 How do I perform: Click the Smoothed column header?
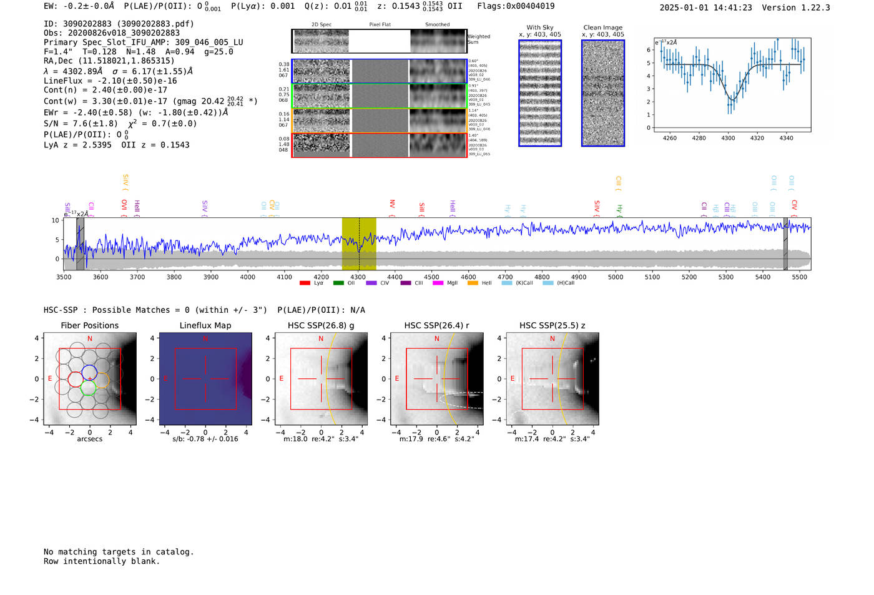tap(438, 25)
